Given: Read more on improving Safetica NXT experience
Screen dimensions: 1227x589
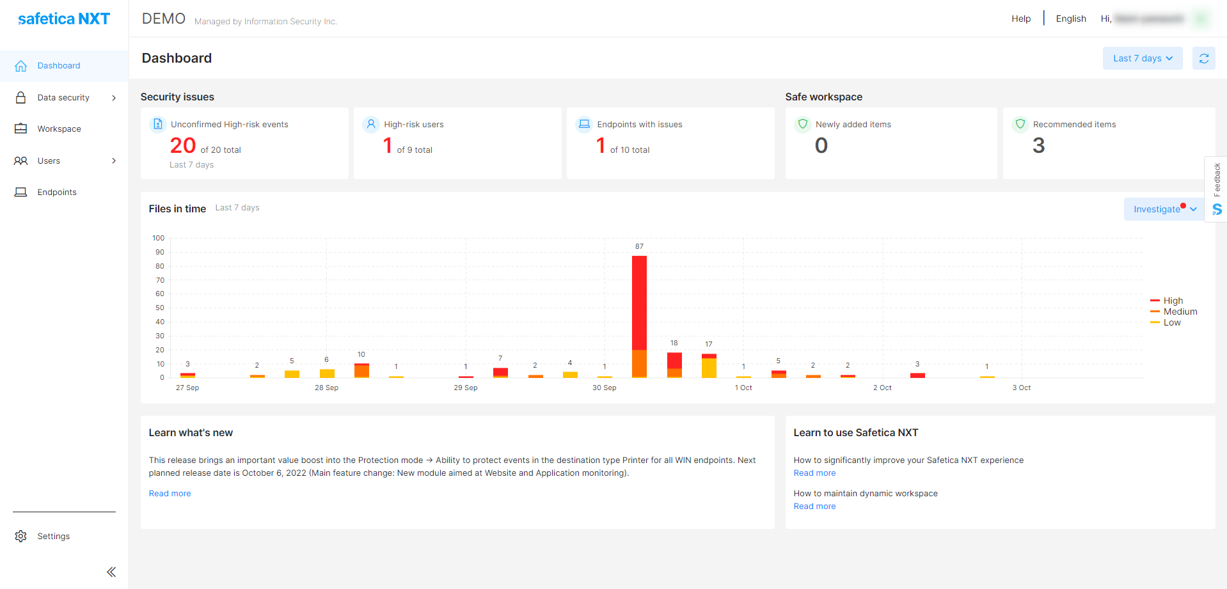Looking at the screenshot, I should pyautogui.click(x=814, y=473).
